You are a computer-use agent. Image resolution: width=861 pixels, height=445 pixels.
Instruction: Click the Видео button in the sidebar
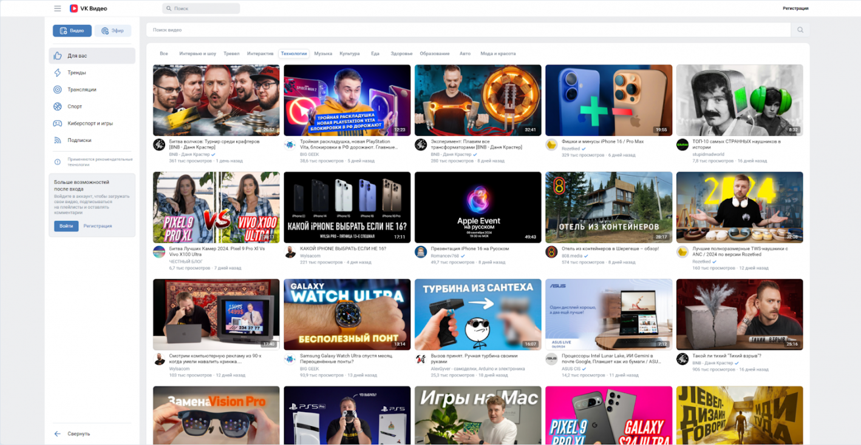click(72, 31)
